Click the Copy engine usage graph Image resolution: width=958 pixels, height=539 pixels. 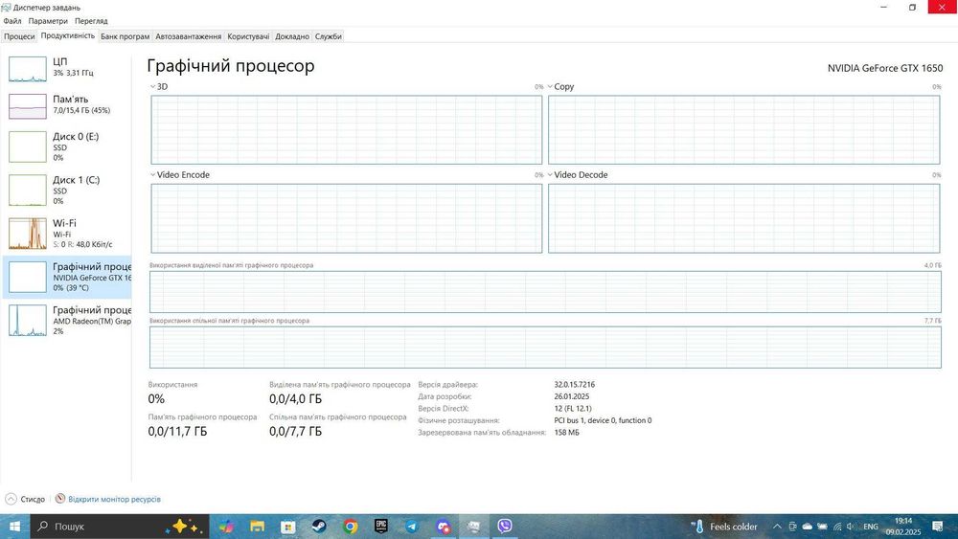(x=743, y=129)
